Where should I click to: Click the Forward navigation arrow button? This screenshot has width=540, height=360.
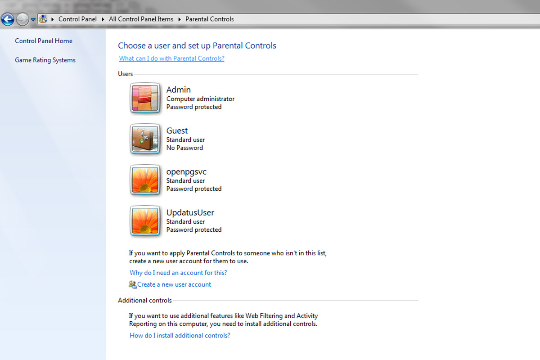pyautogui.click(x=22, y=19)
